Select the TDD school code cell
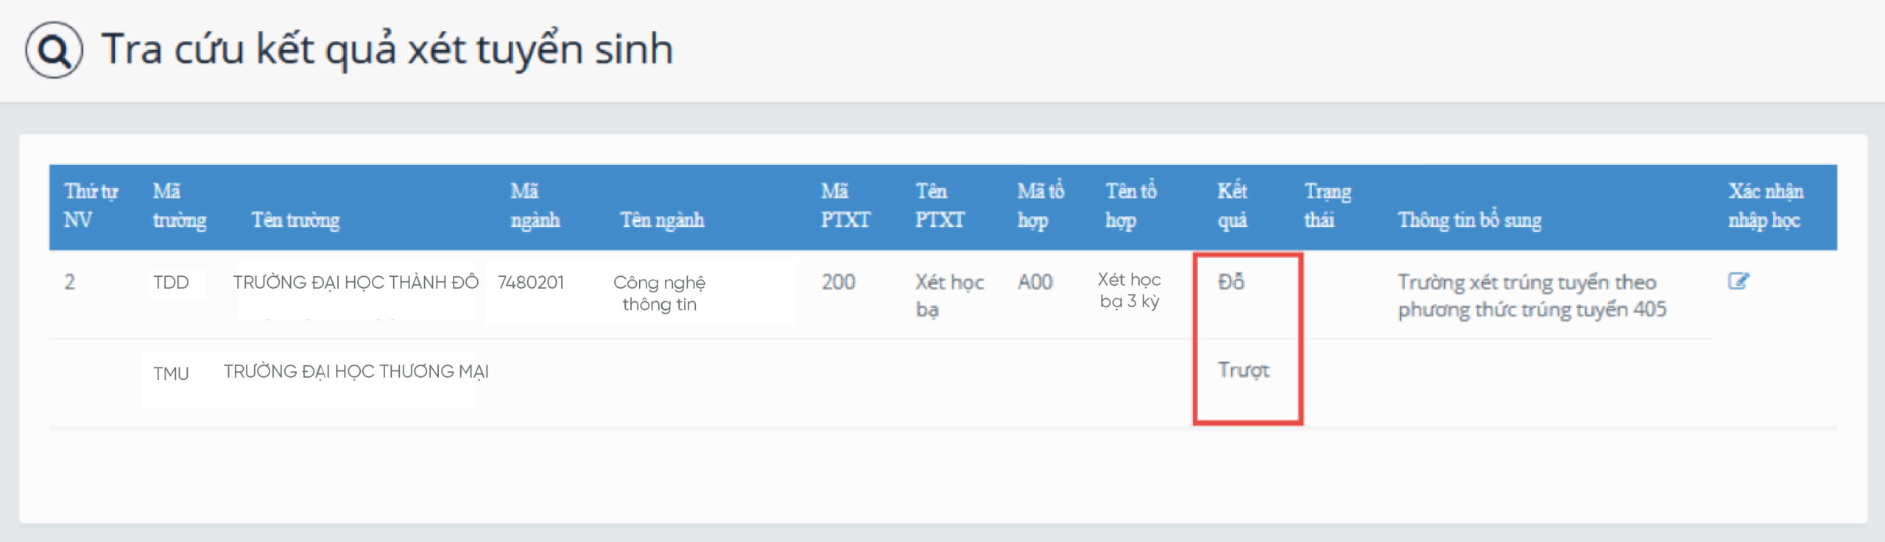The image size is (1885, 542). (x=171, y=283)
